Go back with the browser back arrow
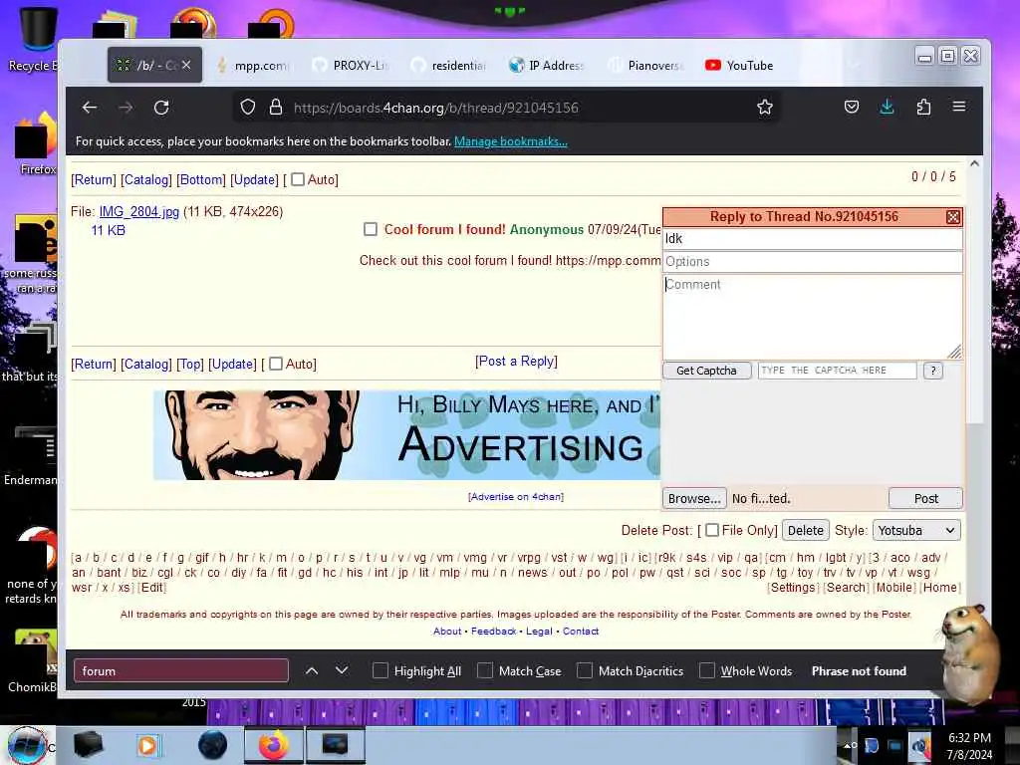Screen dimensions: 1020x765 coord(90,108)
